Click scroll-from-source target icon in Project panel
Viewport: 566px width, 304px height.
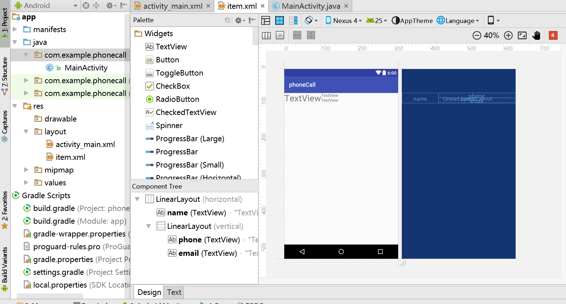click(86, 5)
